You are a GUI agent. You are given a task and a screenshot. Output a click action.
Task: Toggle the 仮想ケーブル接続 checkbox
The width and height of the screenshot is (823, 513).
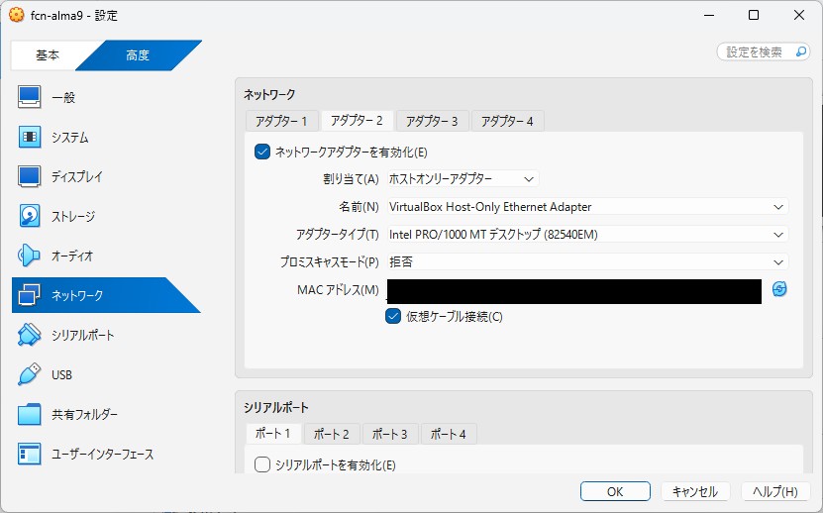[x=393, y=316]
